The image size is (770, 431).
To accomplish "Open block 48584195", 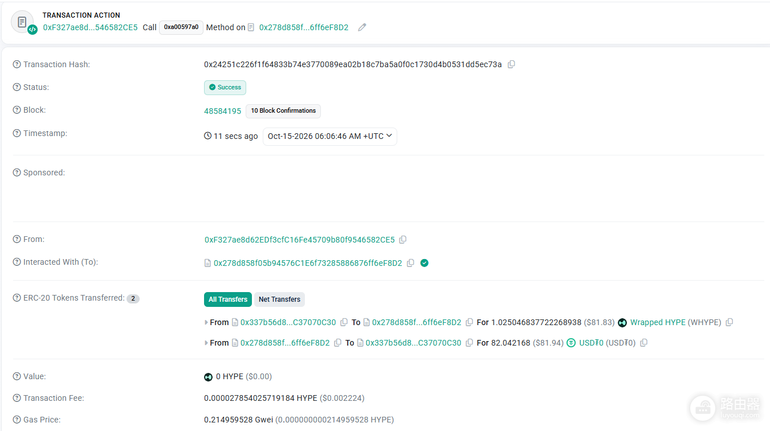I will point(223,111).
